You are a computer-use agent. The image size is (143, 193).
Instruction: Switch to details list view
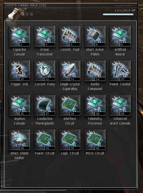pos(27,14)
